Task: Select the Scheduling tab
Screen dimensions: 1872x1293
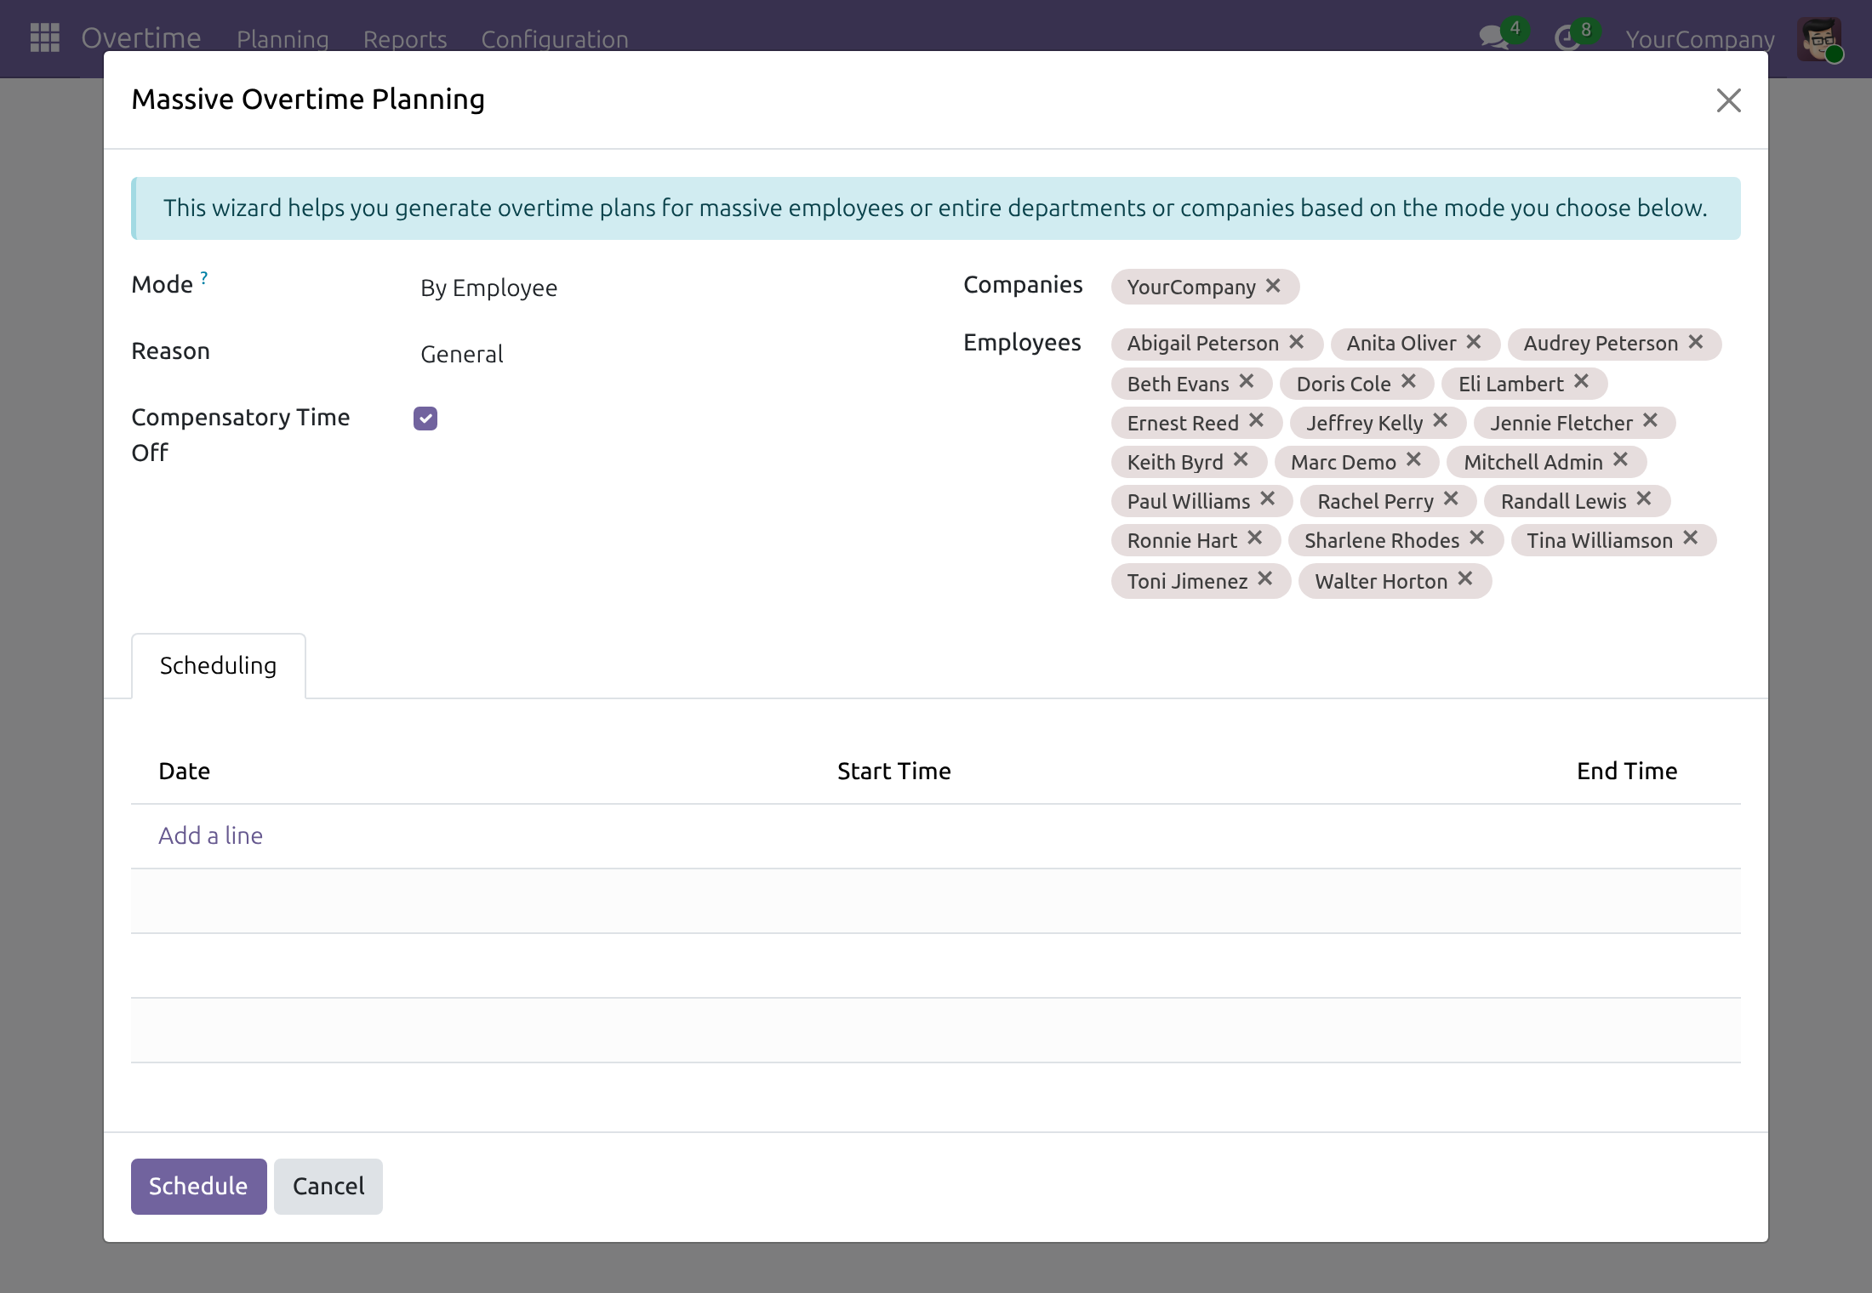Action: click(219, 665)
